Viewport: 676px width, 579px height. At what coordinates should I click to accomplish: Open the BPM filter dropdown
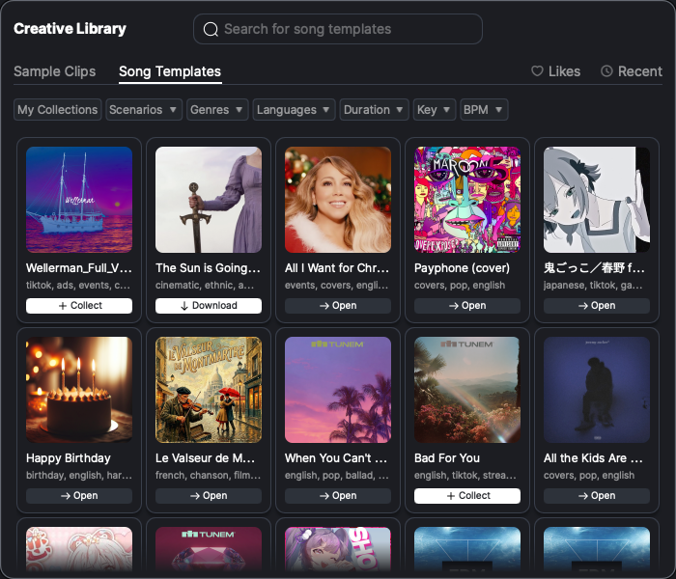[484, 109]
